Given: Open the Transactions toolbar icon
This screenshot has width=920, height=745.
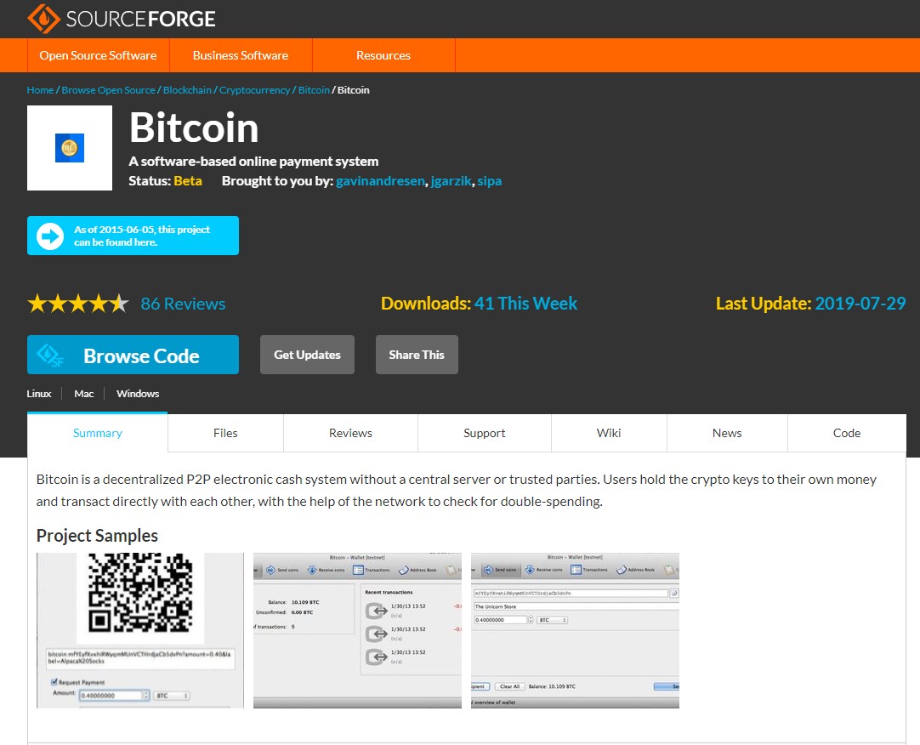Looking at the screenshot, I should click(x=575, y=570).
